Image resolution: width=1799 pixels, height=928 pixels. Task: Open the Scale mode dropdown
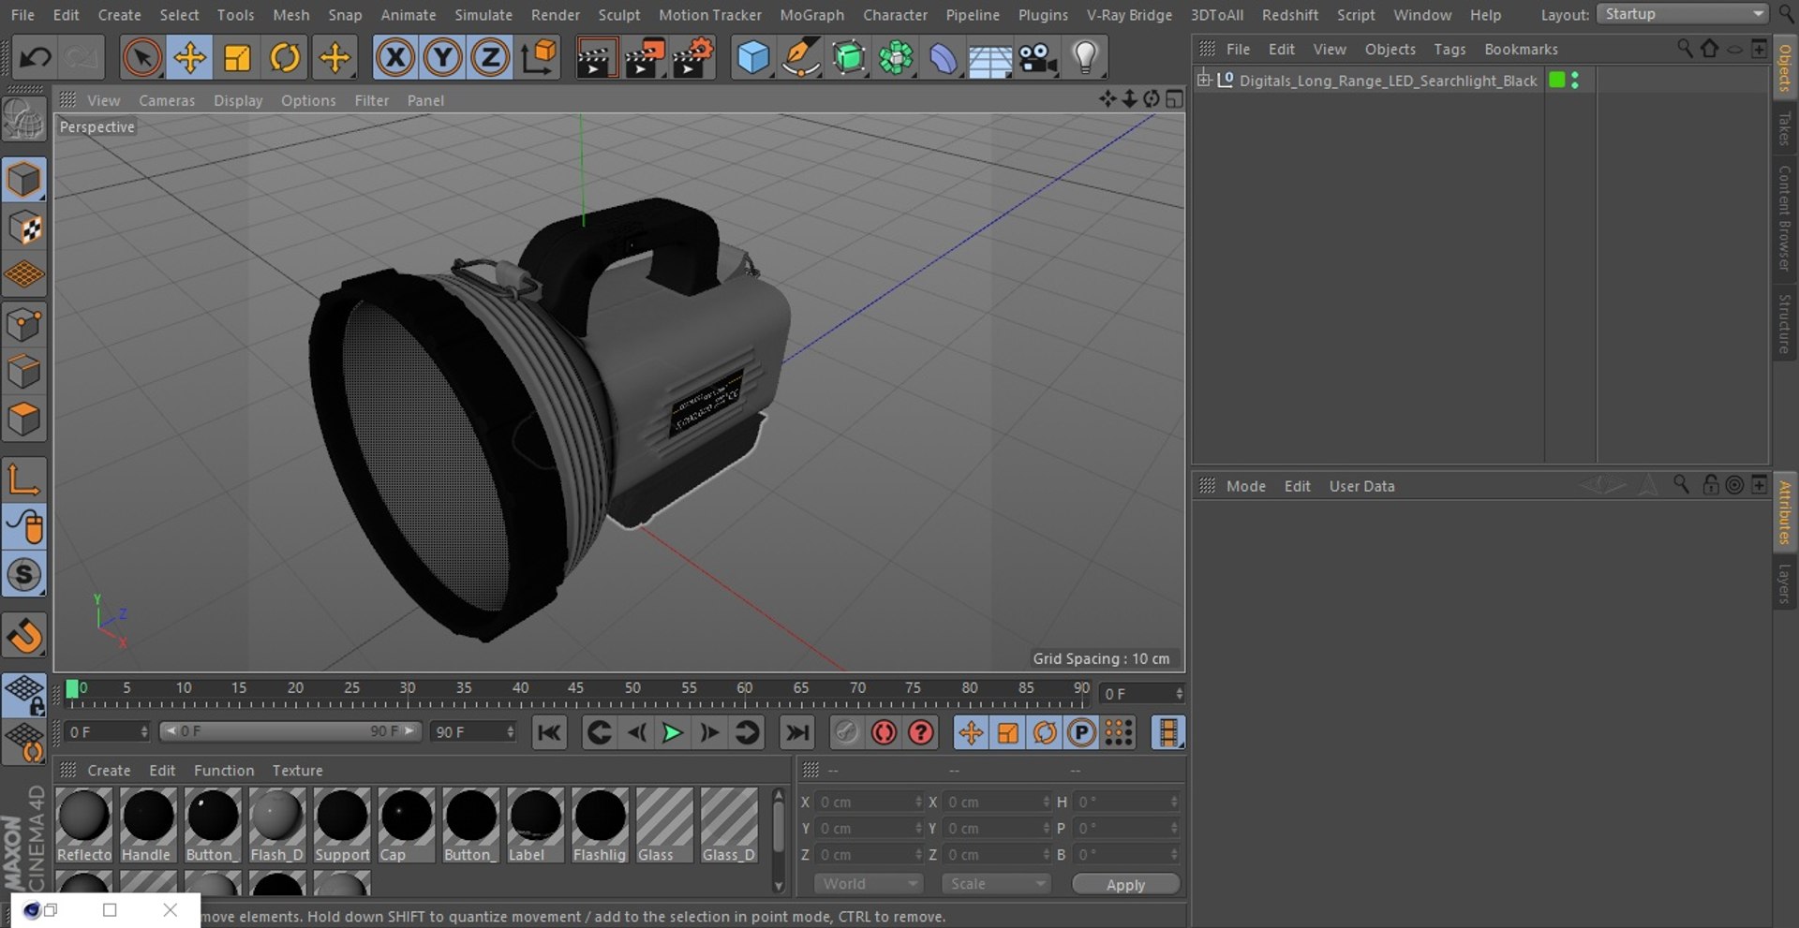996,884
